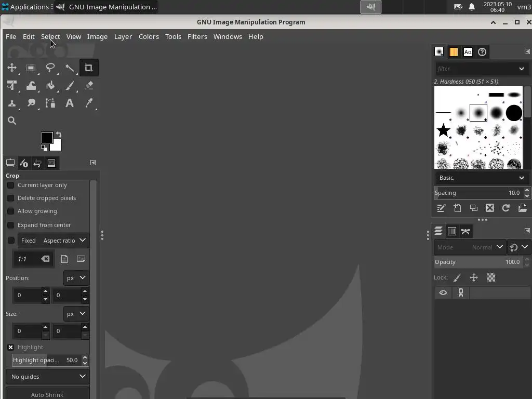Uncheck the Highlight checkbox
This screenshot has height=399, width=532.
tap(10, 347)
